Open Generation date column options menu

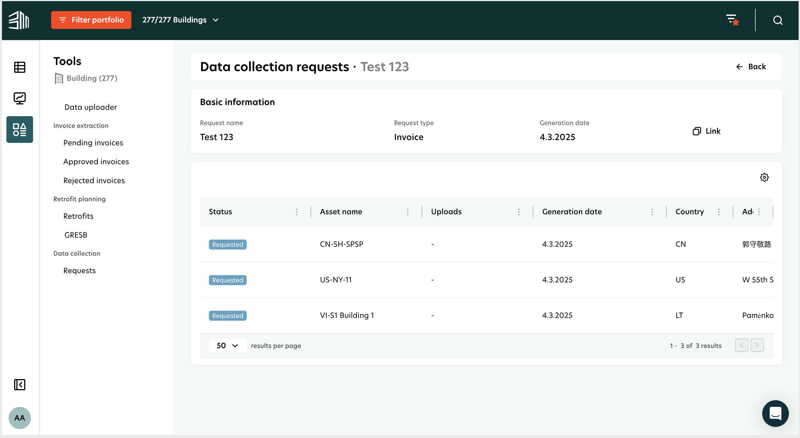(652, 212)
